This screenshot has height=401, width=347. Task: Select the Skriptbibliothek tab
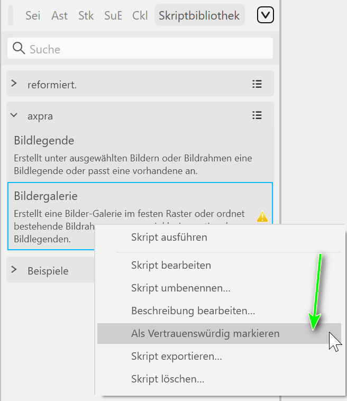(199, 15)
